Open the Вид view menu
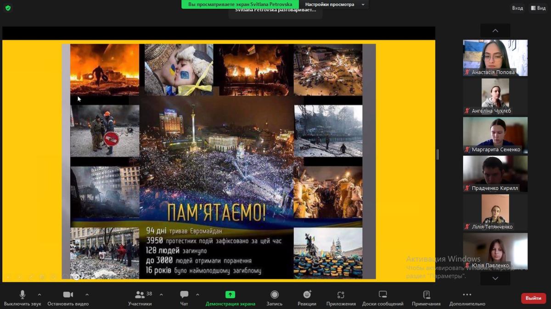Viewport: 551px width, 309px height. click(538, 8)
